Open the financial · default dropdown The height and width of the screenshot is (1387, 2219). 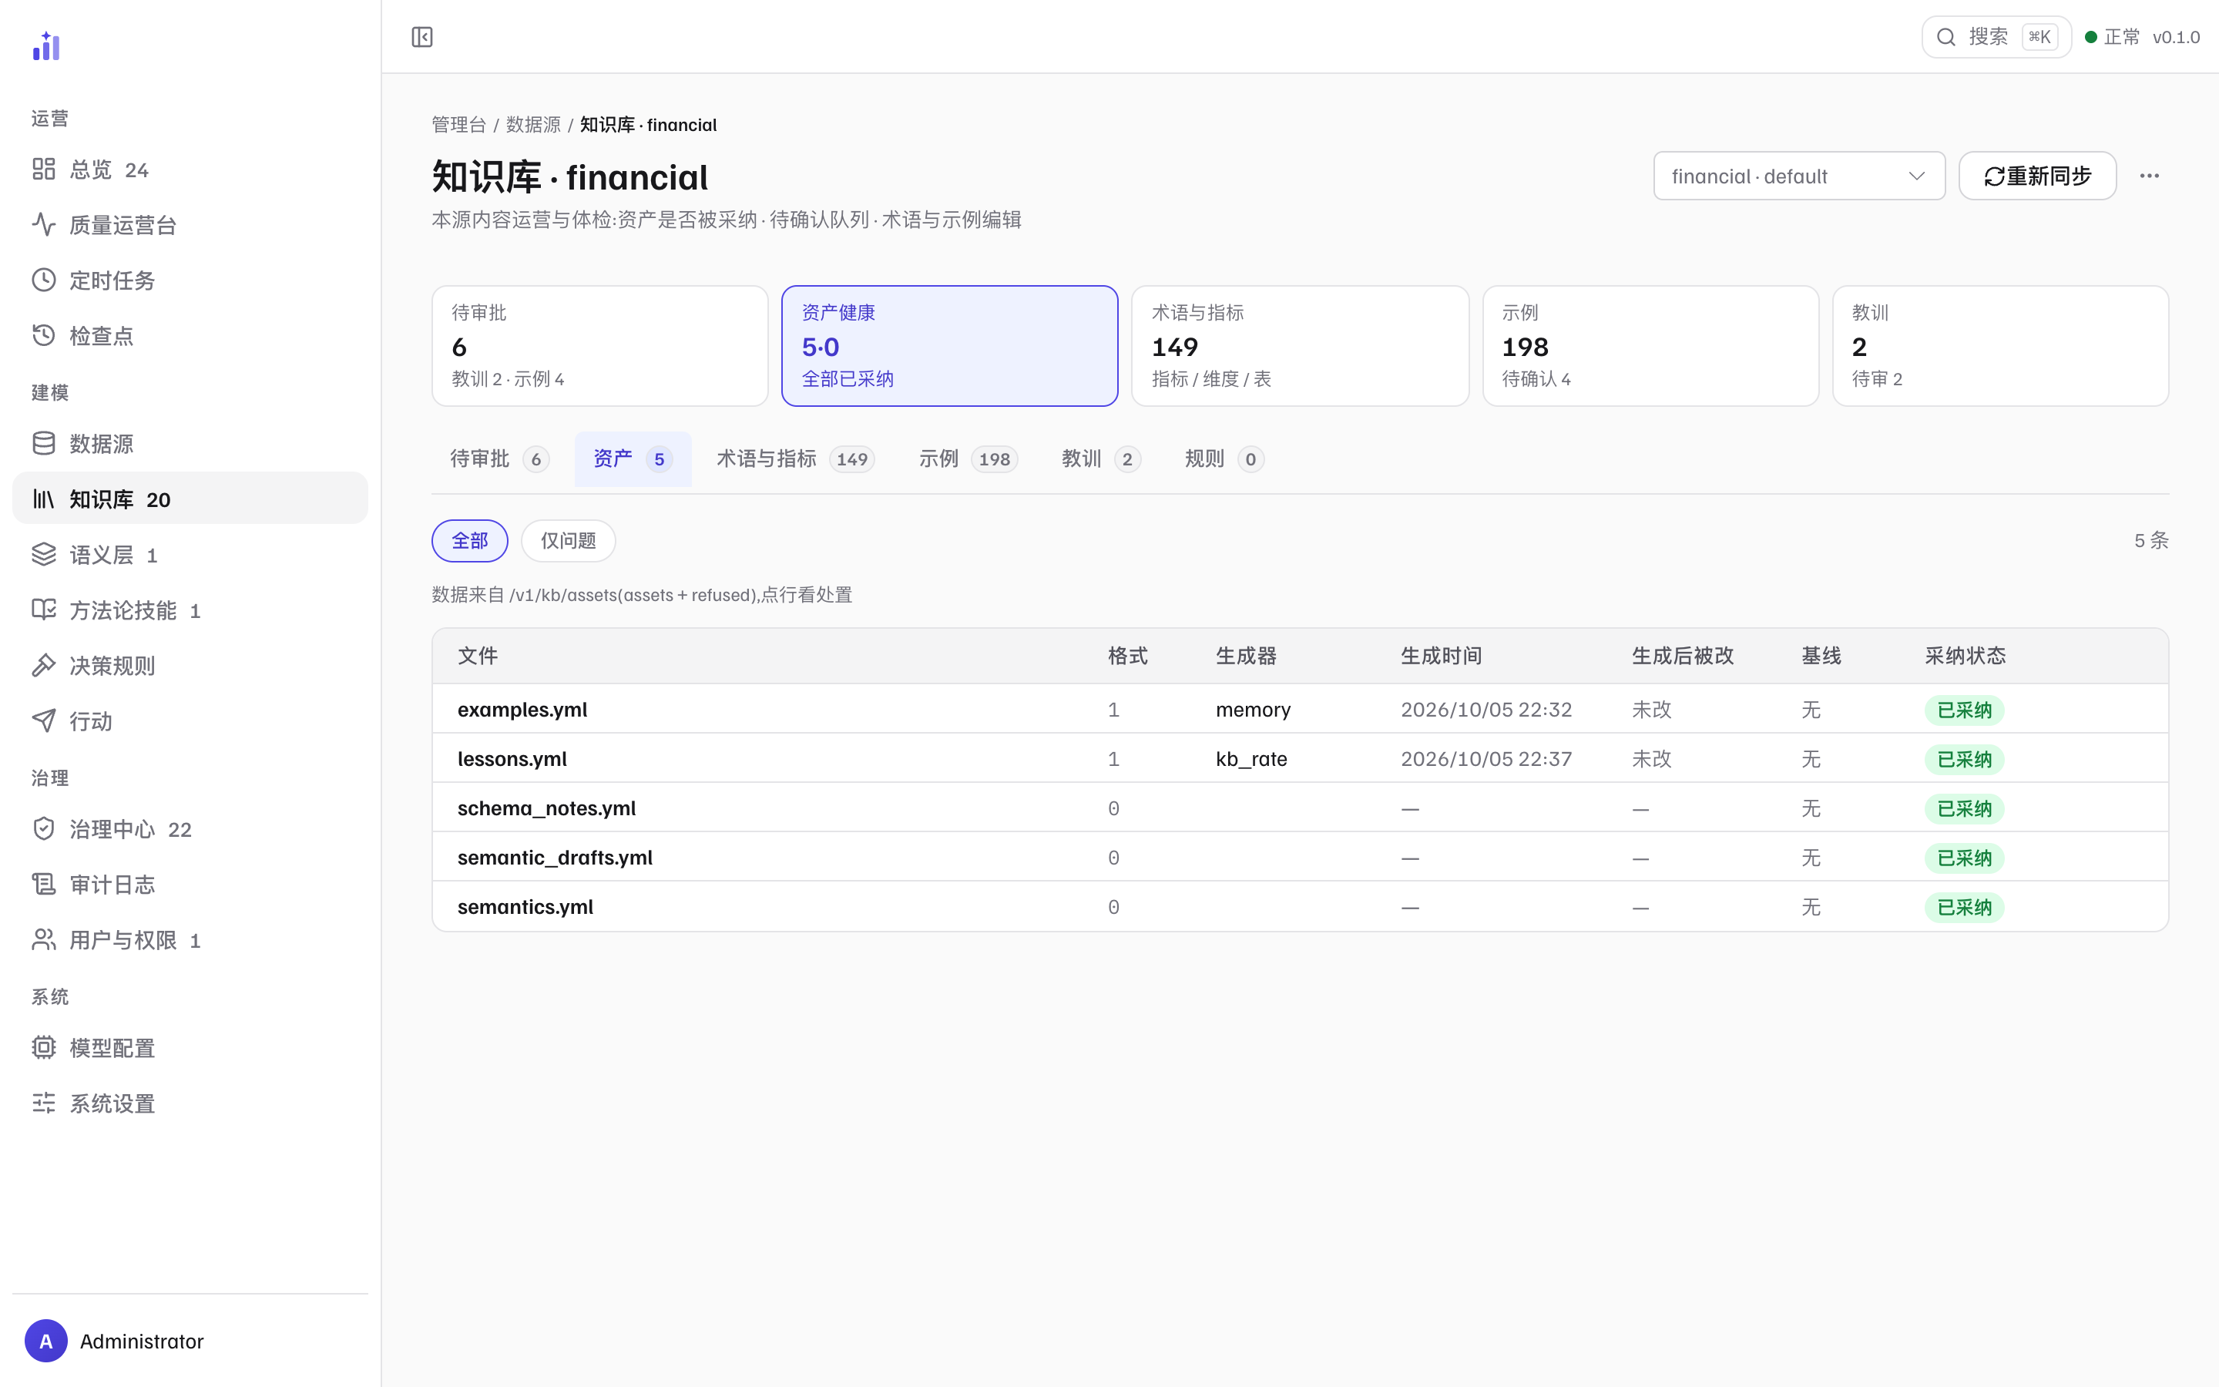point(1799,175)
